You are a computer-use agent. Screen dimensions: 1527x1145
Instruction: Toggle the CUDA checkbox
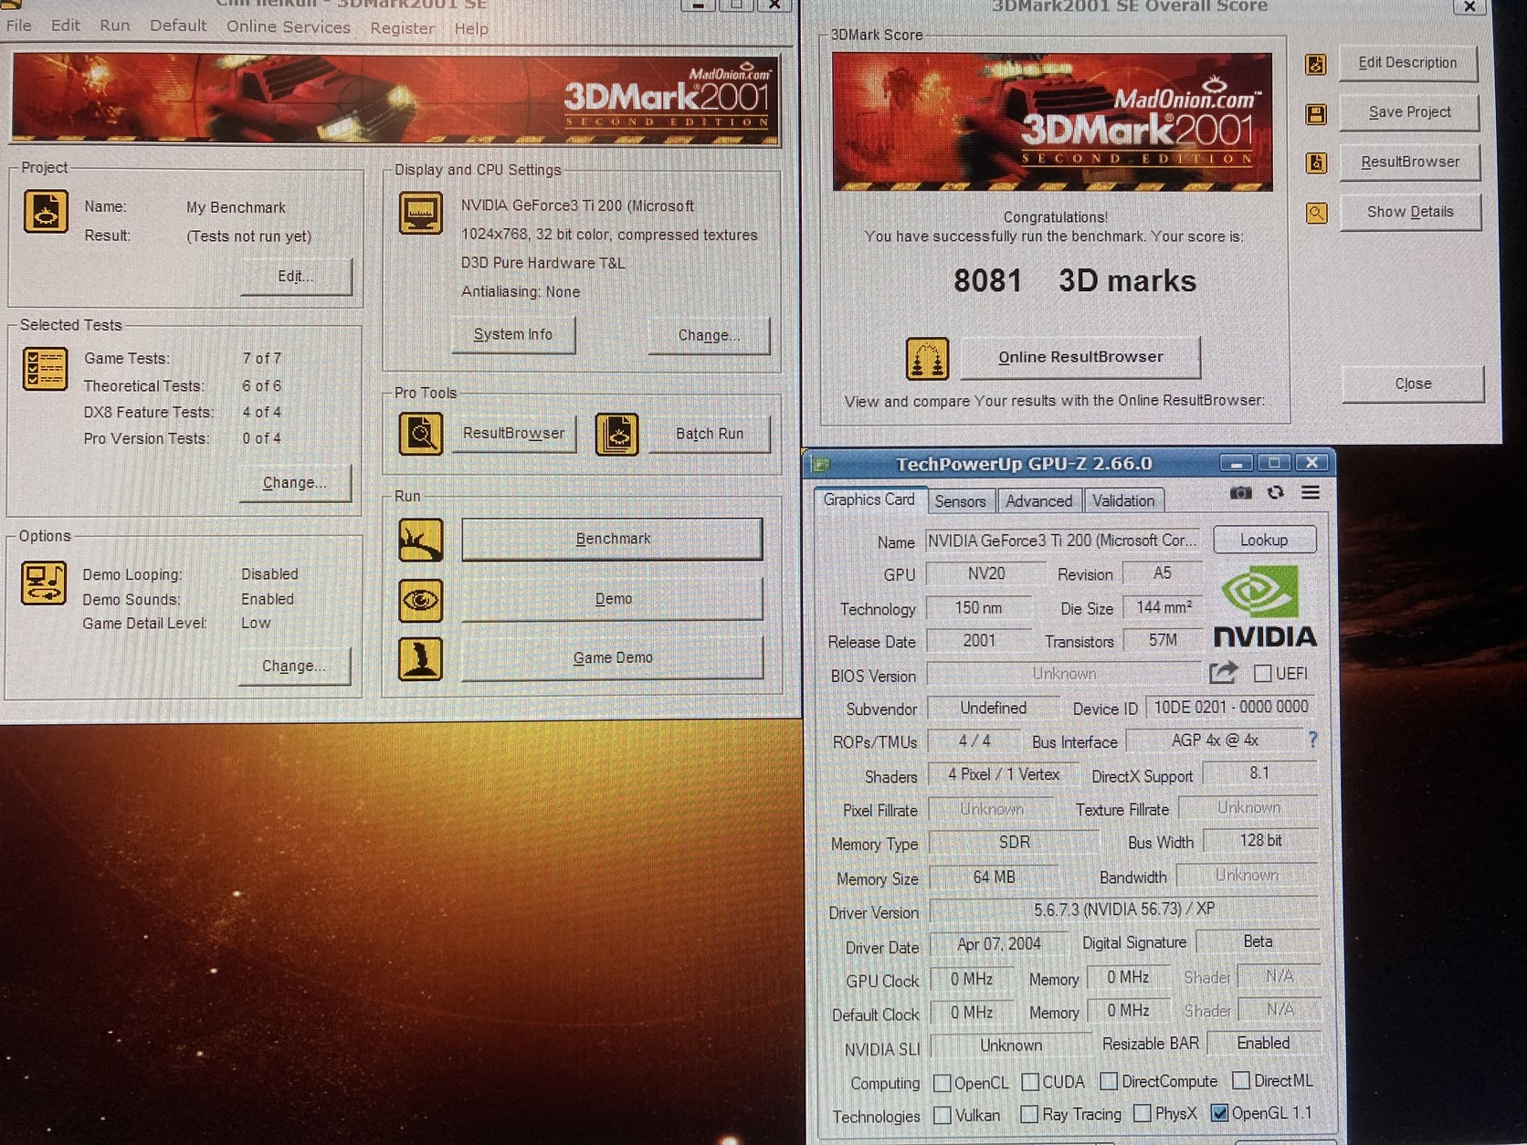point(1030,1082)
